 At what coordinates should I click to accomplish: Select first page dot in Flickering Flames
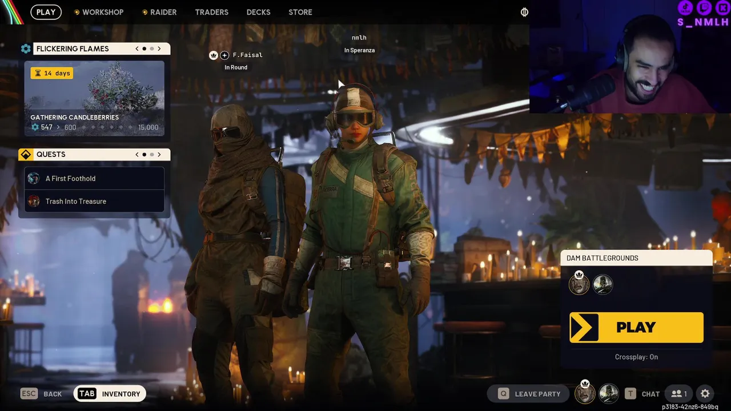[144, 49]
